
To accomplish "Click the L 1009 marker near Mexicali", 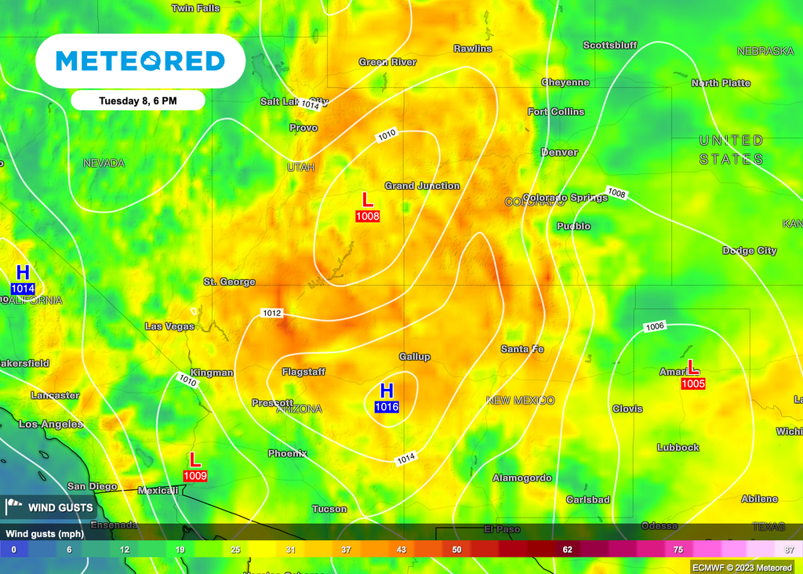I will click(x=194, y=460).
